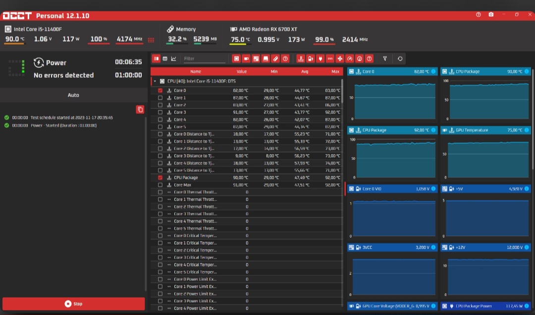This screenshot has height=315, width=535.
Task: Focus the sensor Filter text field
Action: [x=204, y=58]
